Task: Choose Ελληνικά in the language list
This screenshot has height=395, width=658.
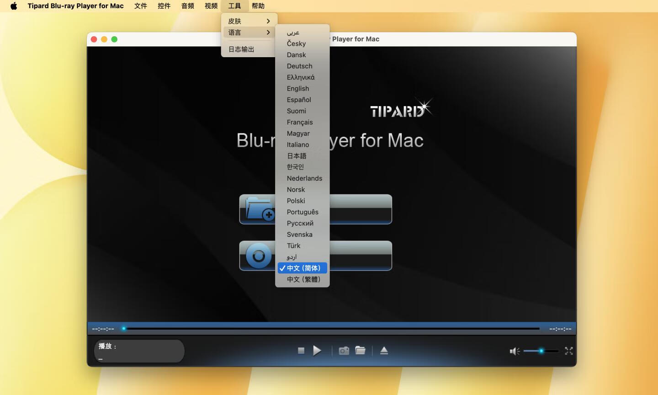Action: coord(302,77)
